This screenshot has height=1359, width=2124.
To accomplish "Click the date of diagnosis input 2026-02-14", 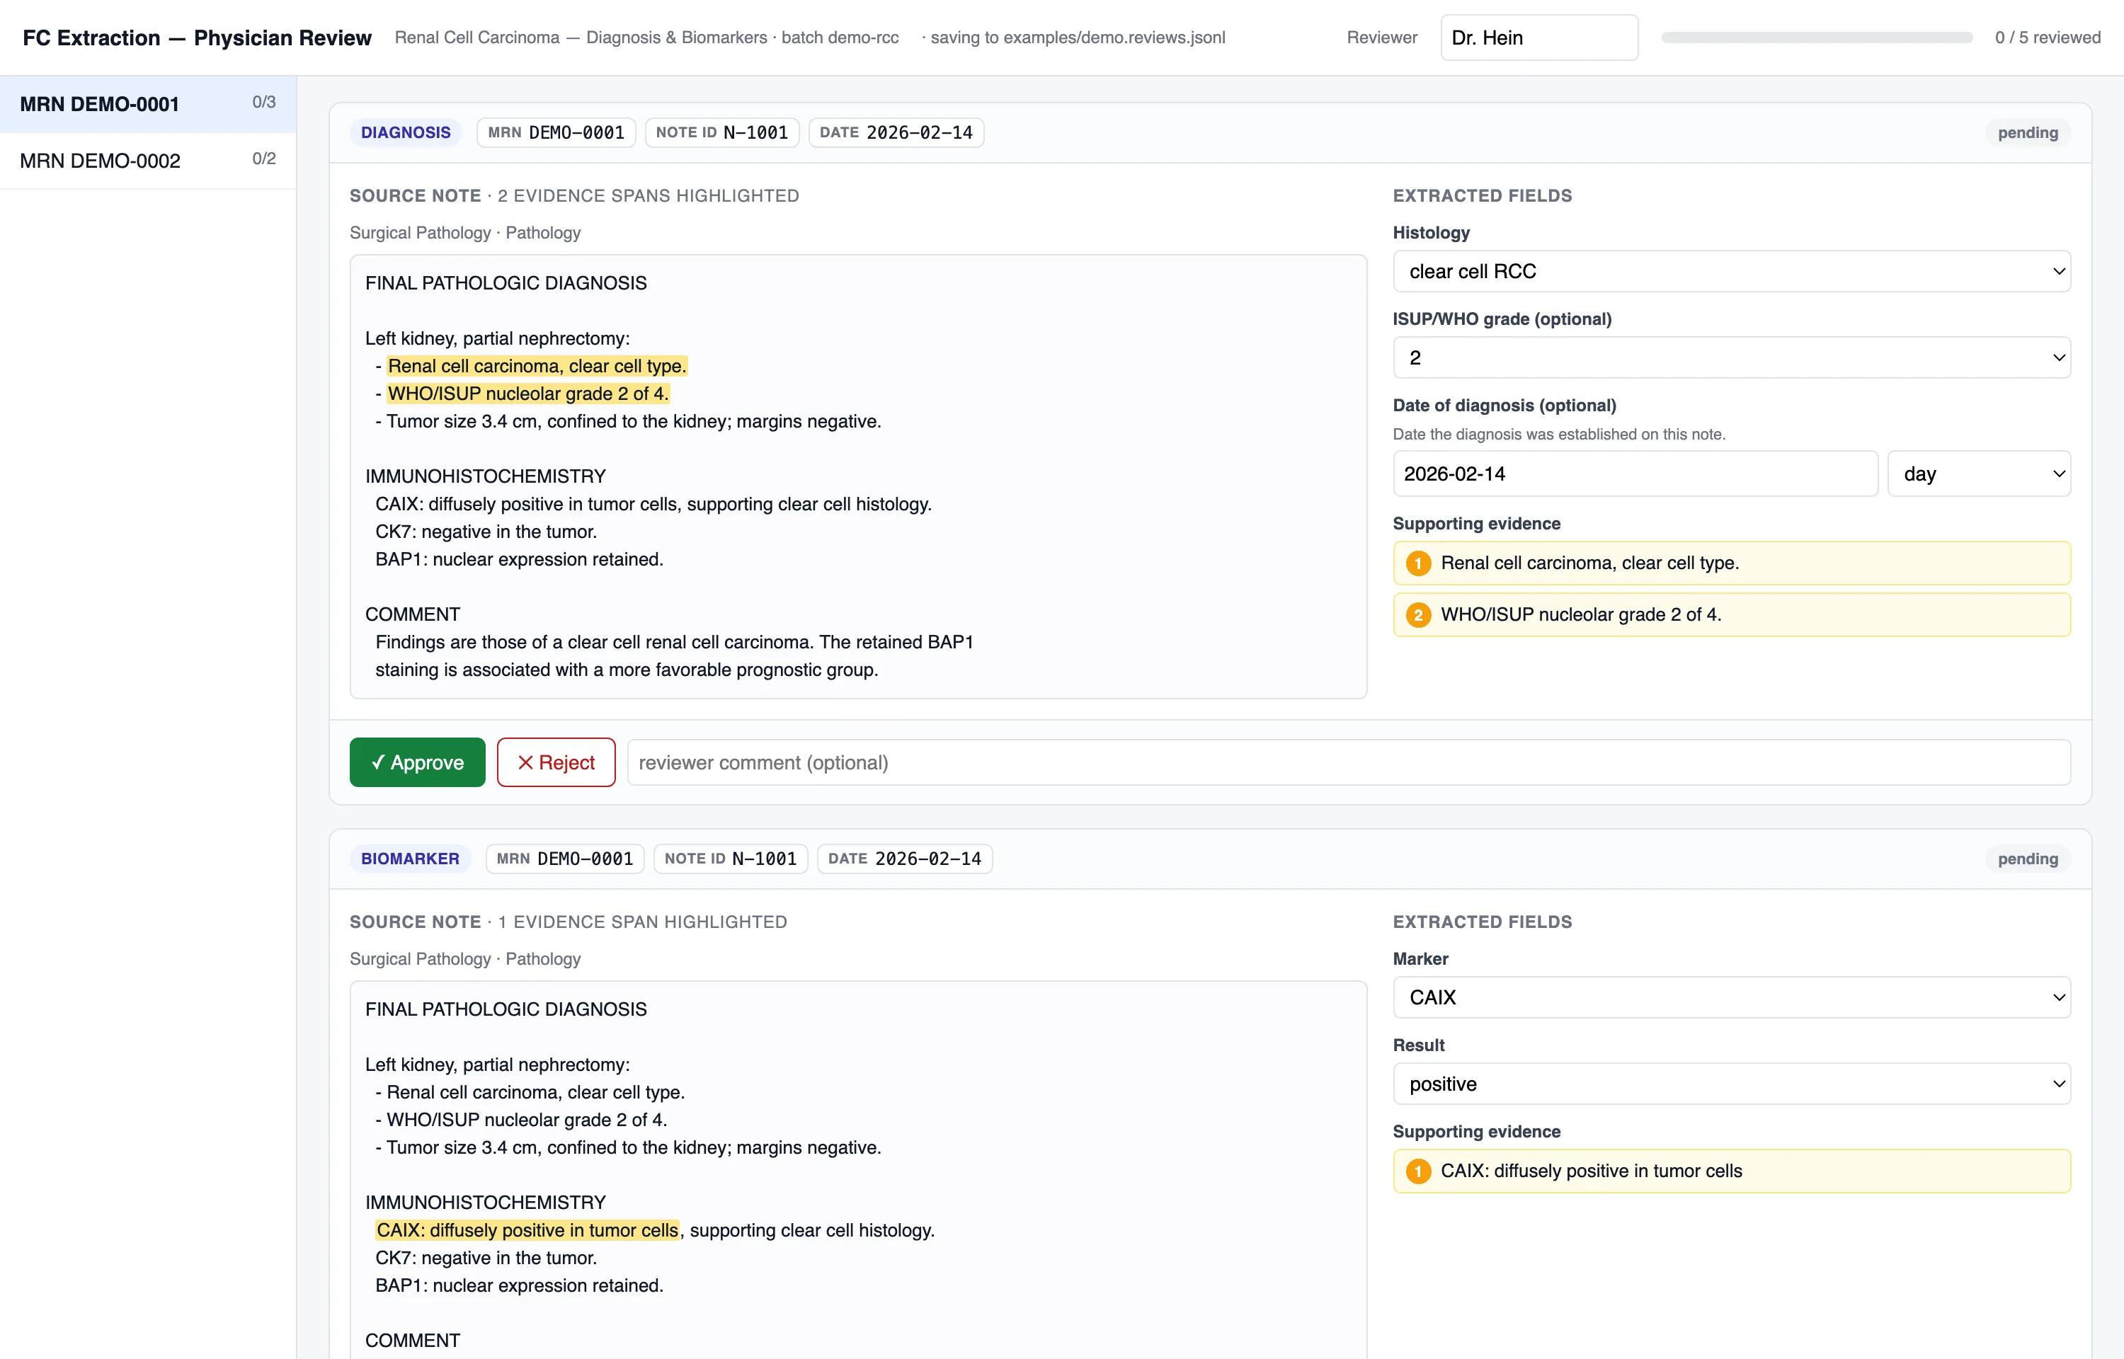I will point(1635,474).
